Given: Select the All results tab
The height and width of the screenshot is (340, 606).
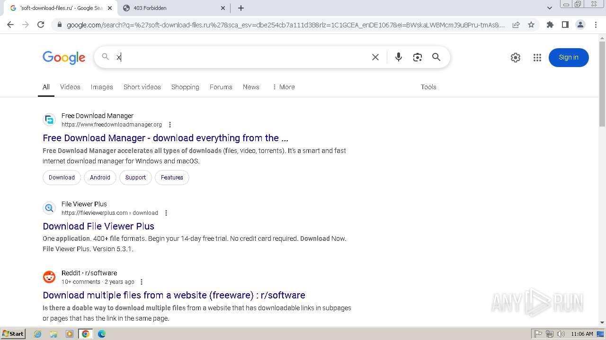Looking at the screenshot, I should [x=46, y=87].
